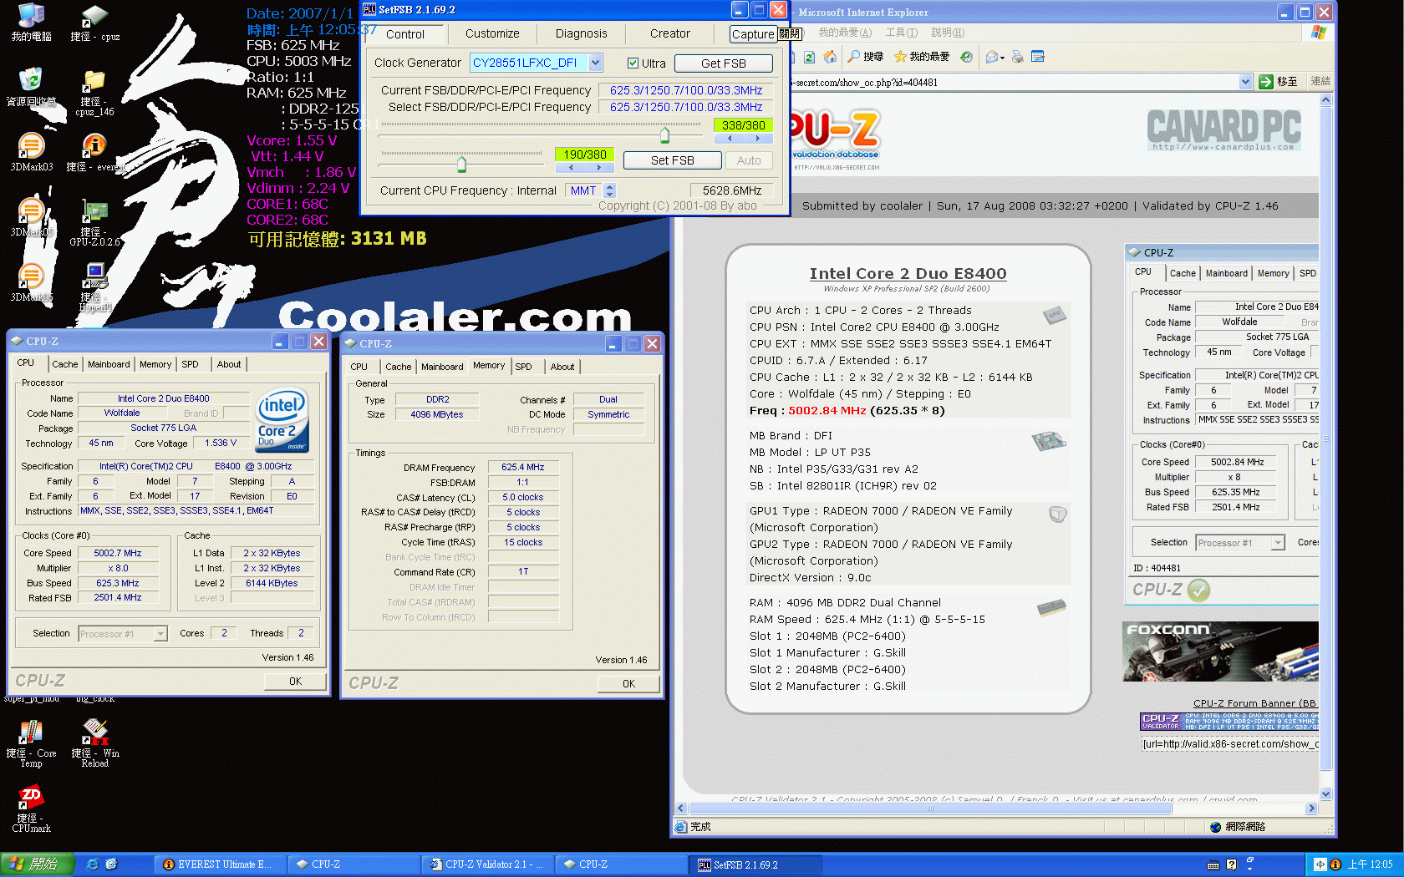Switch to EVEREST Ultimate taskbar button
The image size is (1404, 877).
(x=220, y=864)
